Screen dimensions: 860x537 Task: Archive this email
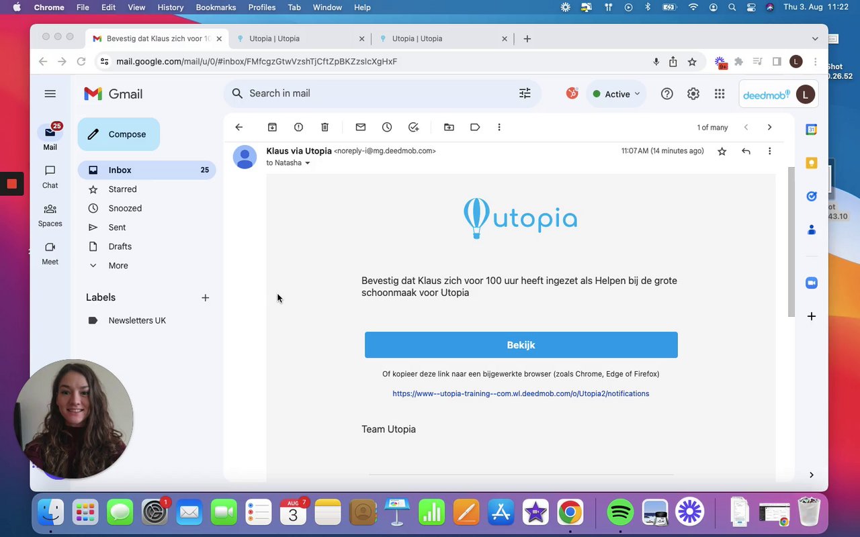point(272,127)
